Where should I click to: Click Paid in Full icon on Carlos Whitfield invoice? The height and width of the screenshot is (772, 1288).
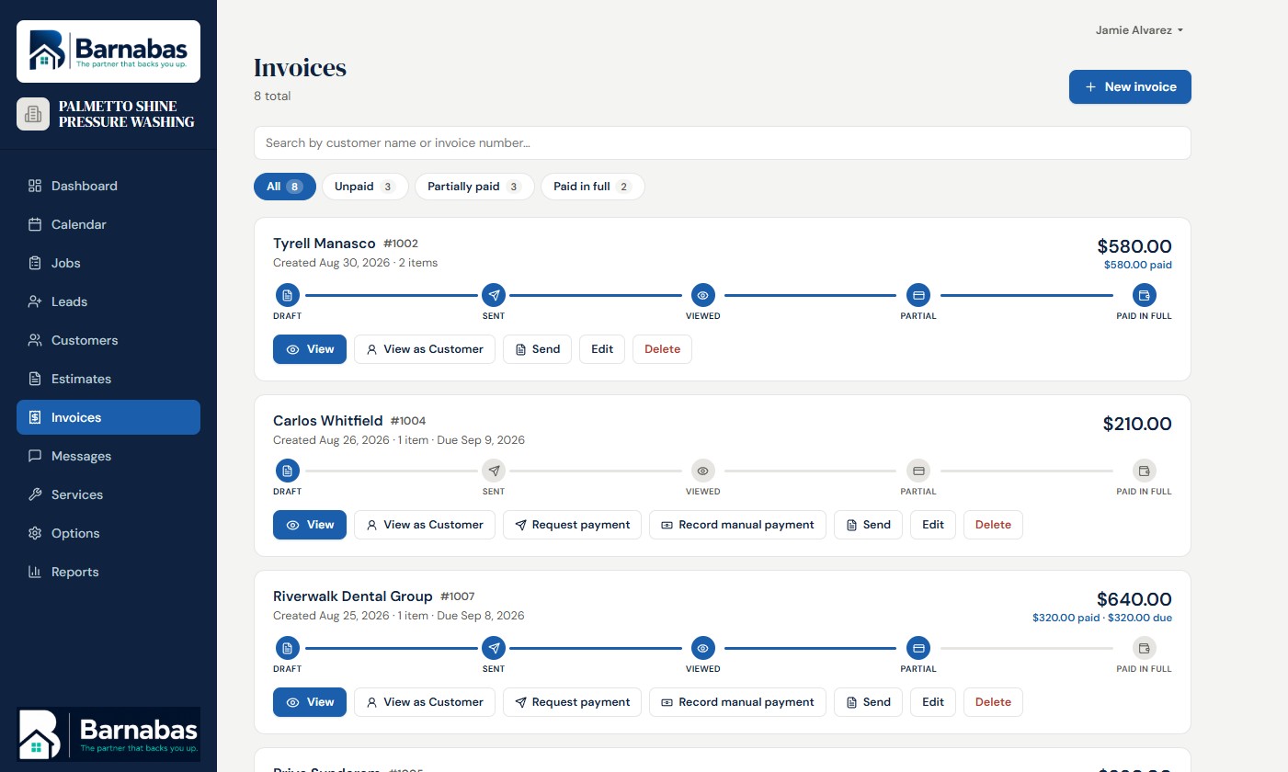click(x=1145, y=471)
